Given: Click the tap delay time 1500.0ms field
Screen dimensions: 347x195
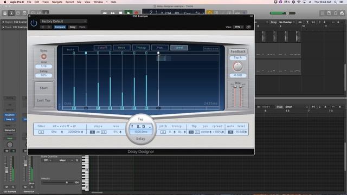Looking at the screenshot, I should tap(141, 132).
